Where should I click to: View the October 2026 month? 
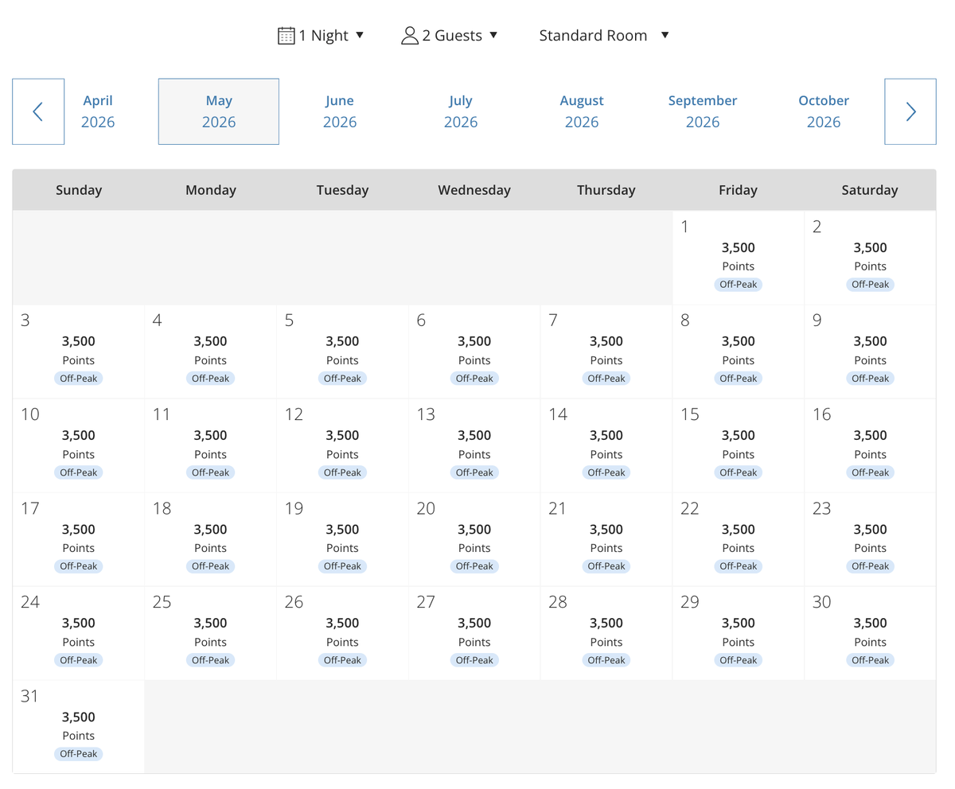[x=824, y=111]
